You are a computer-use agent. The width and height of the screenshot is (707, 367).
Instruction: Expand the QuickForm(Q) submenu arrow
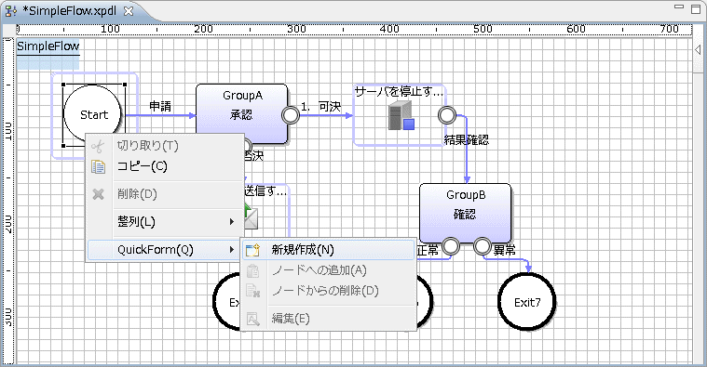232,250
